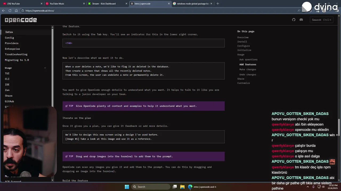Click the volume tray icon
341x191 pixels.
[323, 187]
